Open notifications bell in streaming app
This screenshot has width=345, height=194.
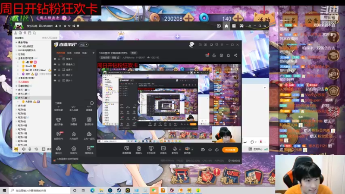(x=229, y=56)
